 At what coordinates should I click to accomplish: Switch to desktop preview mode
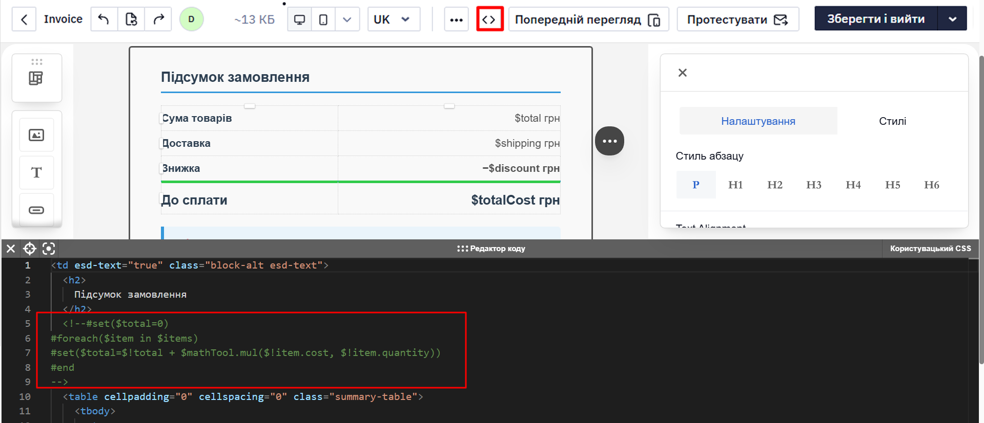point(299,19)
